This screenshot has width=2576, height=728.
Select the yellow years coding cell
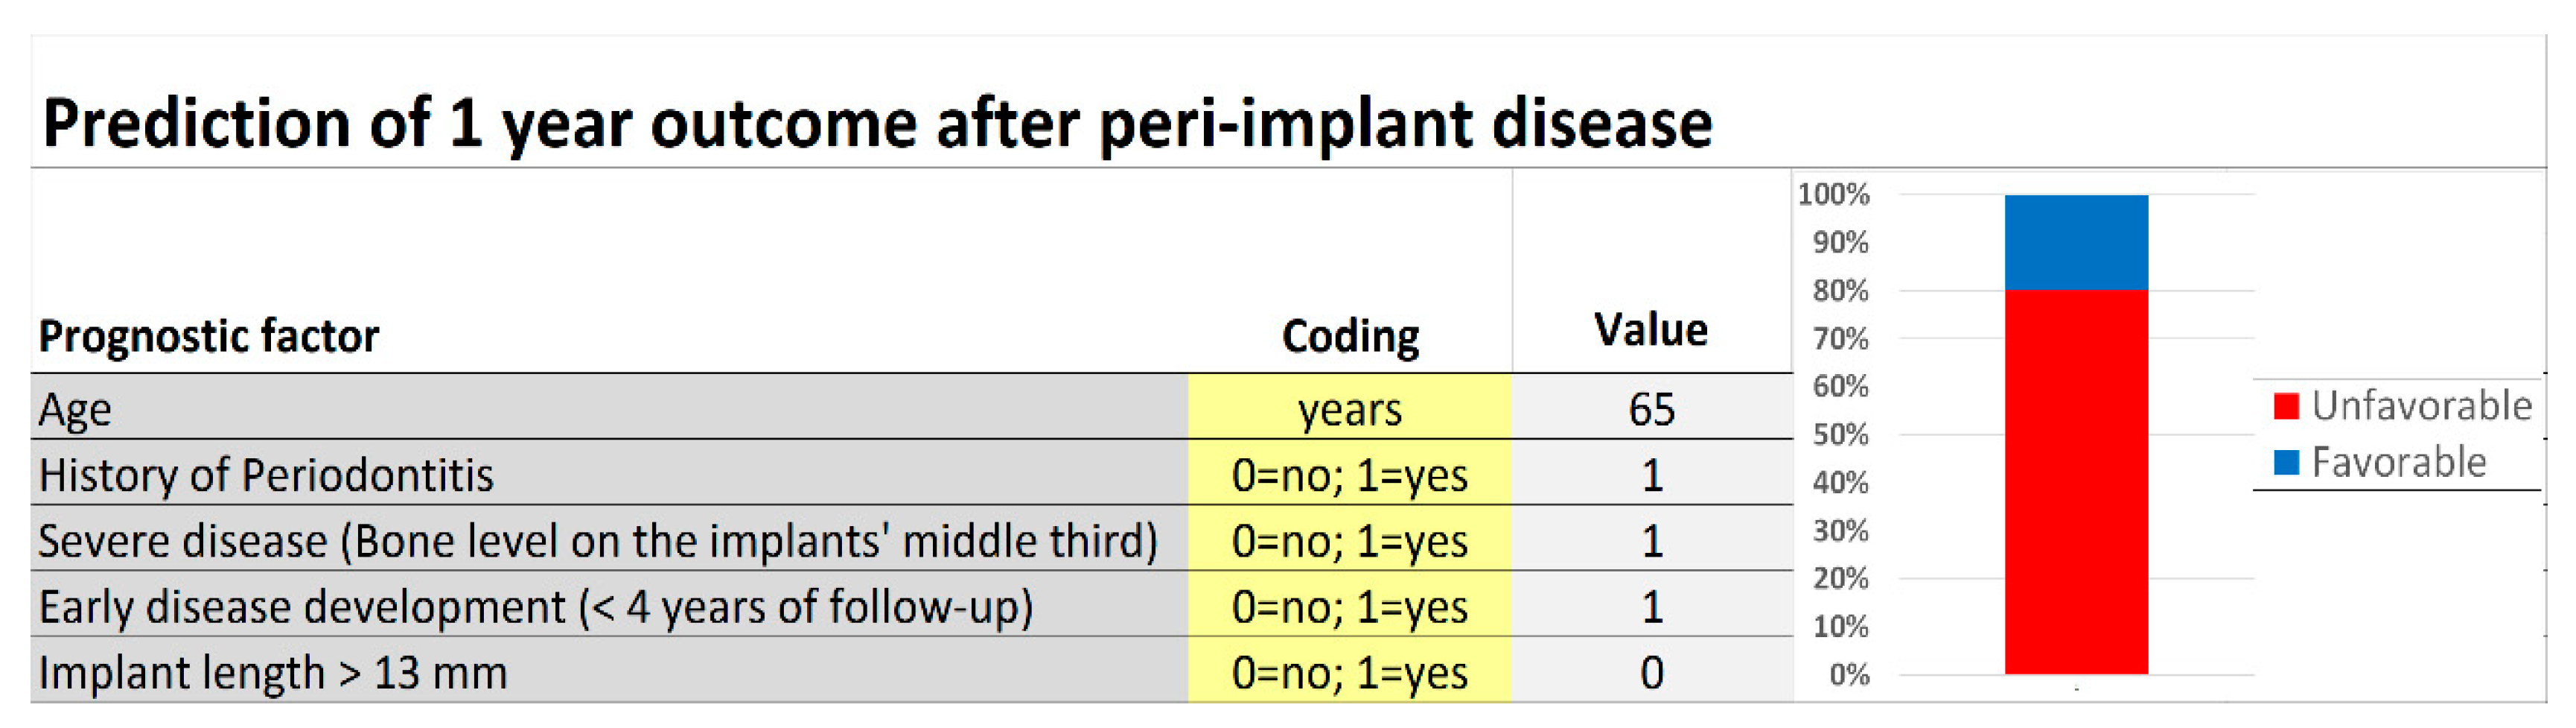(x=1350, y=408)
